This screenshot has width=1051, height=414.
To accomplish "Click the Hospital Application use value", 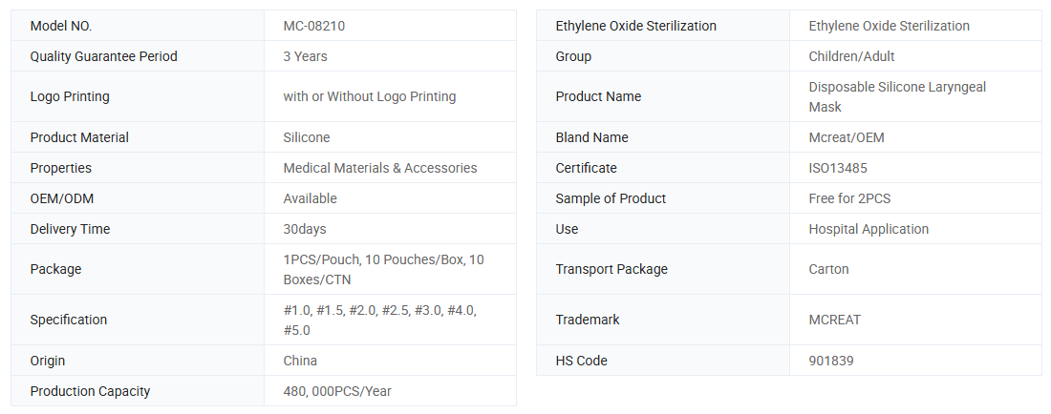I will pos(868,229).
